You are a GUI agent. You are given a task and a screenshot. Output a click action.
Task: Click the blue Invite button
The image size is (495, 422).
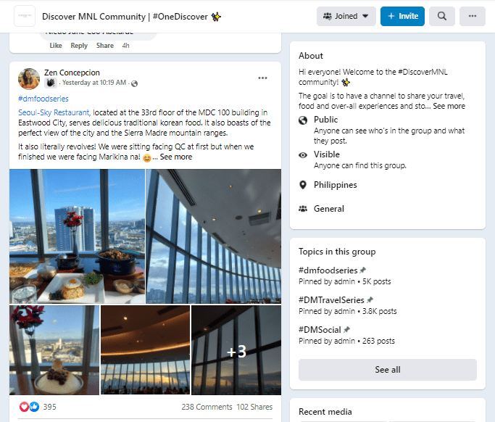point(402,16)
